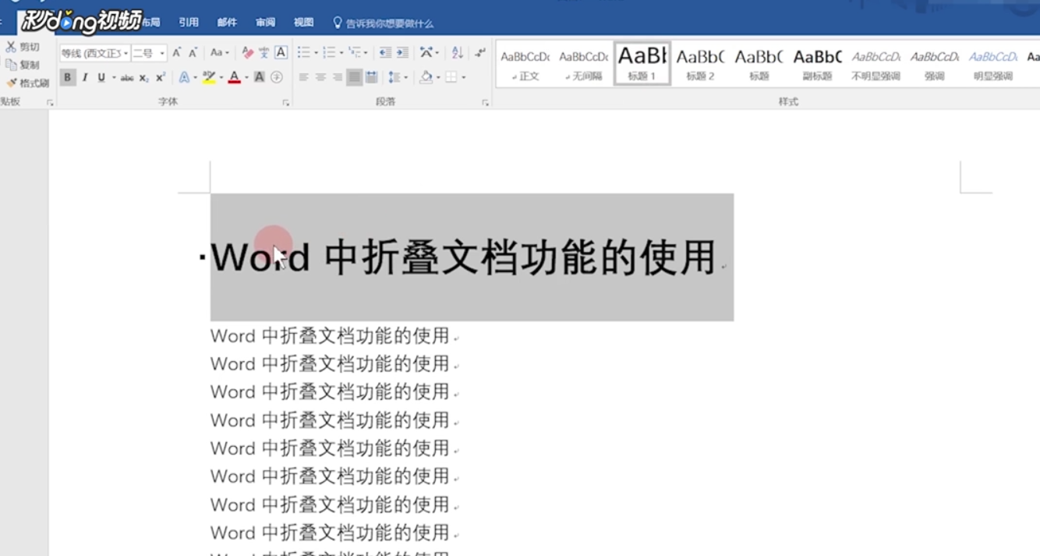Viewport: 1040px width, 556px height.
Task: Apply the 不明显强调 style
Action: tap(876, 64)
